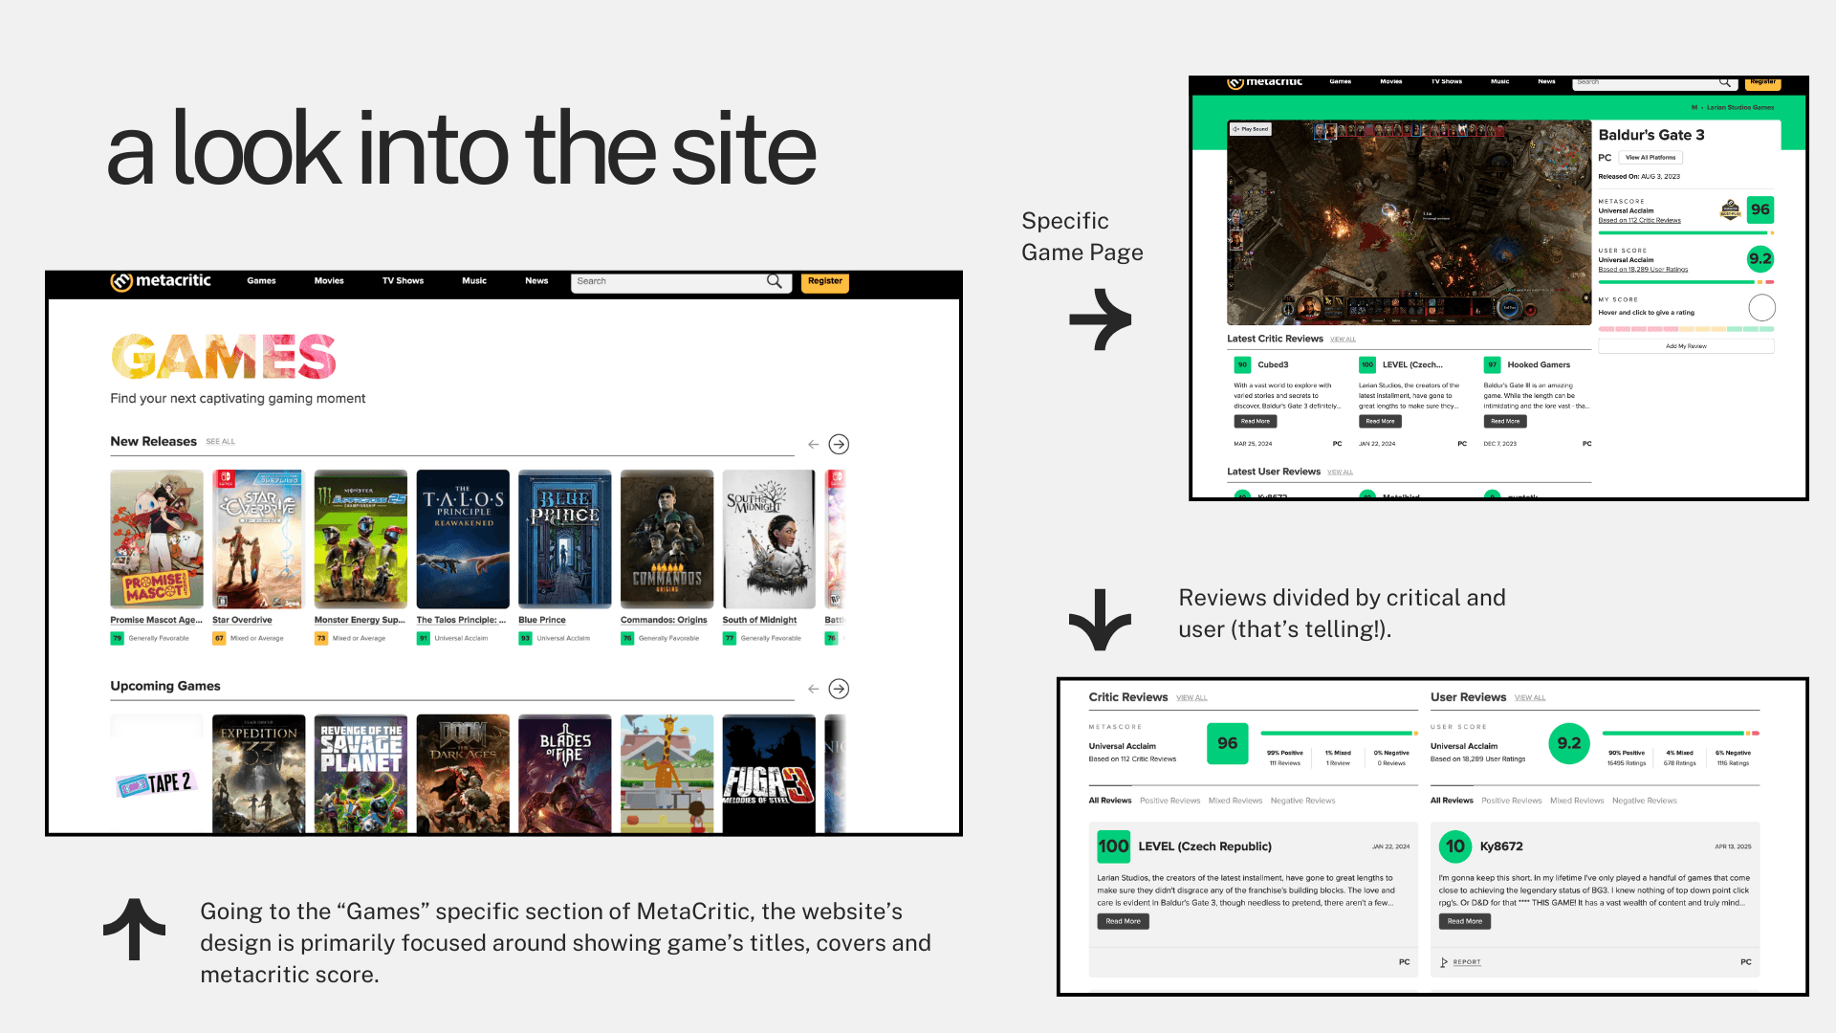Open the TV Shows menu item

pyautogui.click(x=403, y=281)
